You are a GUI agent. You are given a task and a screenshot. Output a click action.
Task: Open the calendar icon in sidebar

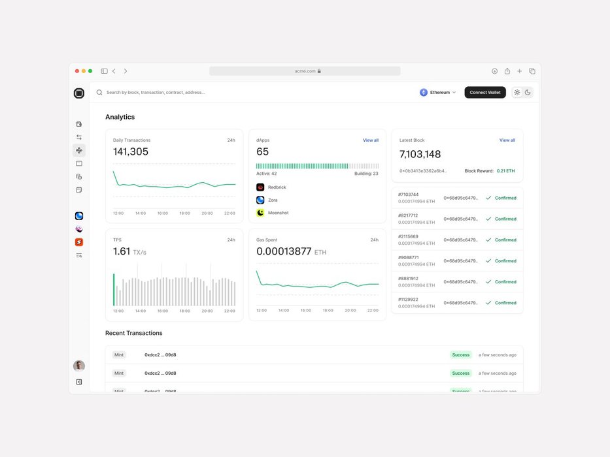[79, 190]
